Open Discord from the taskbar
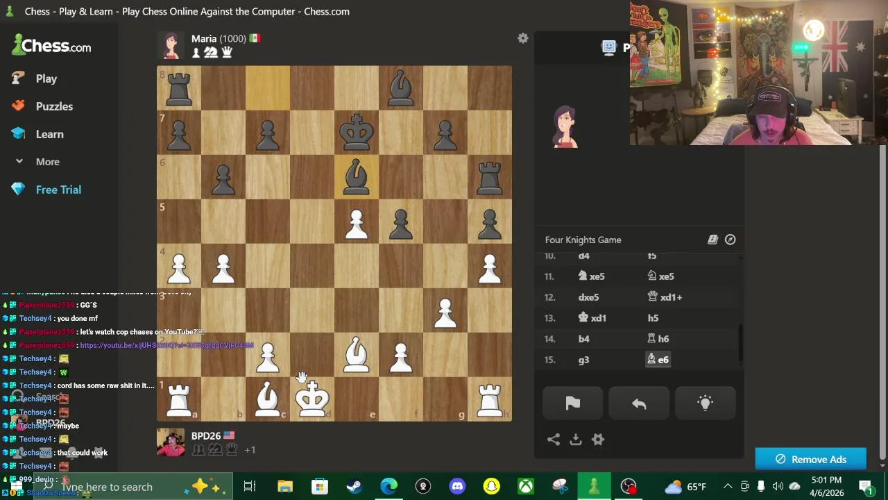This screenshot has width=888, height=500. pyautogui.click(x=457, y=487)
